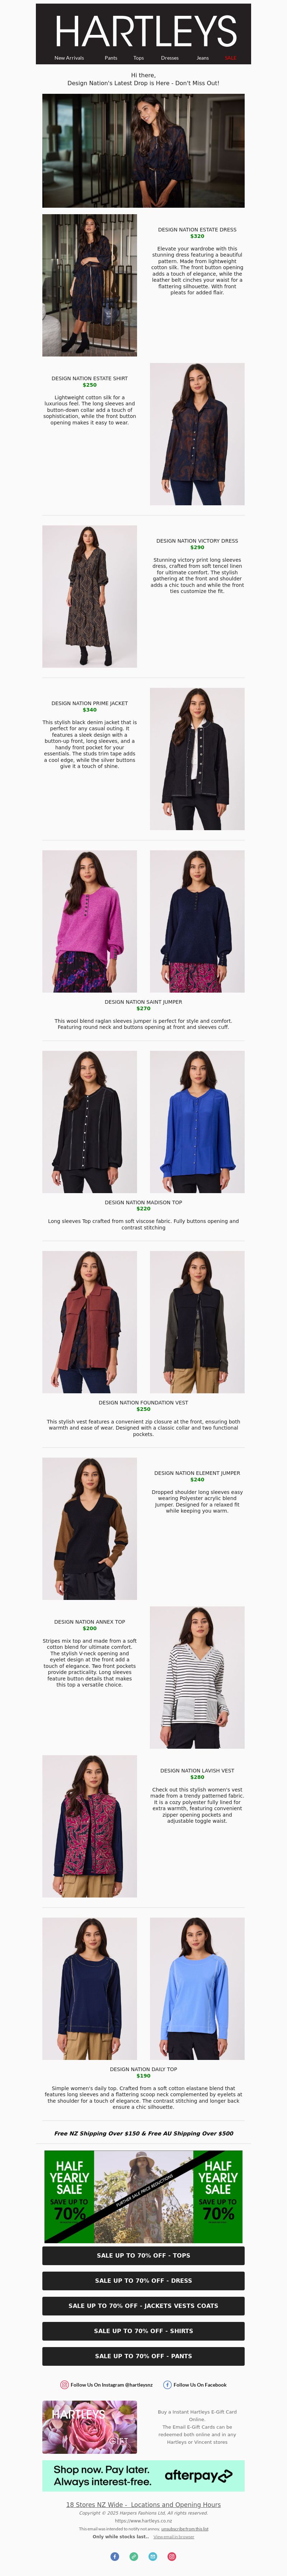Select the red SALE menu item
The image size is (287, 2576).
(230, 58)
